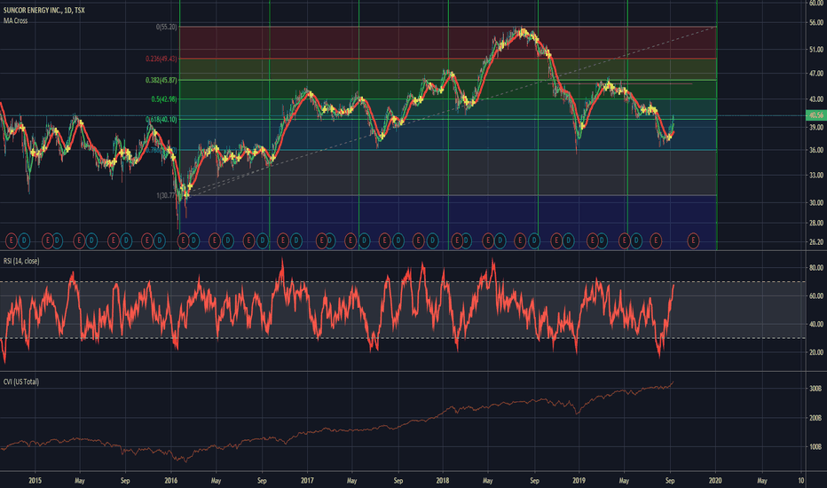Click the 60.00 value on RSI scale

coord(816,296)
